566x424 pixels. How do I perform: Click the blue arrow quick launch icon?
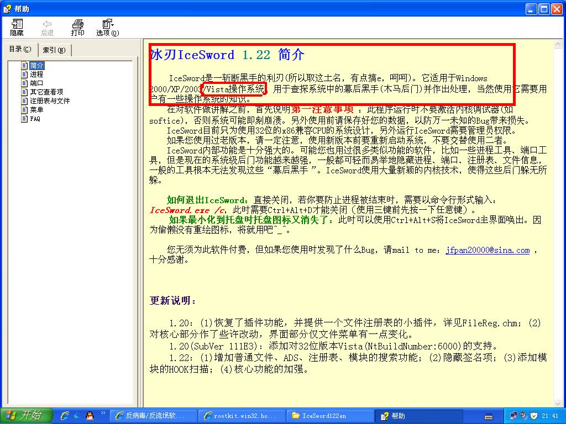[77, 416]
